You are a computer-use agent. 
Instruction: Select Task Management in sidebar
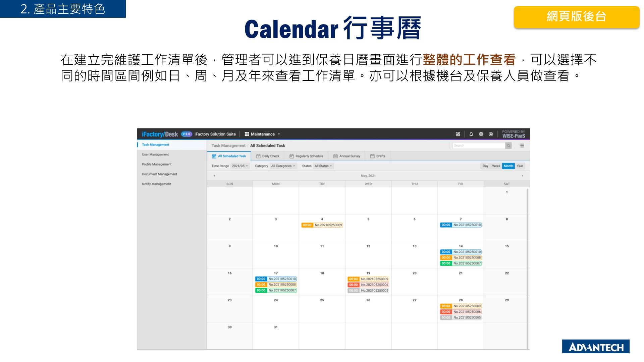point(172,145)
